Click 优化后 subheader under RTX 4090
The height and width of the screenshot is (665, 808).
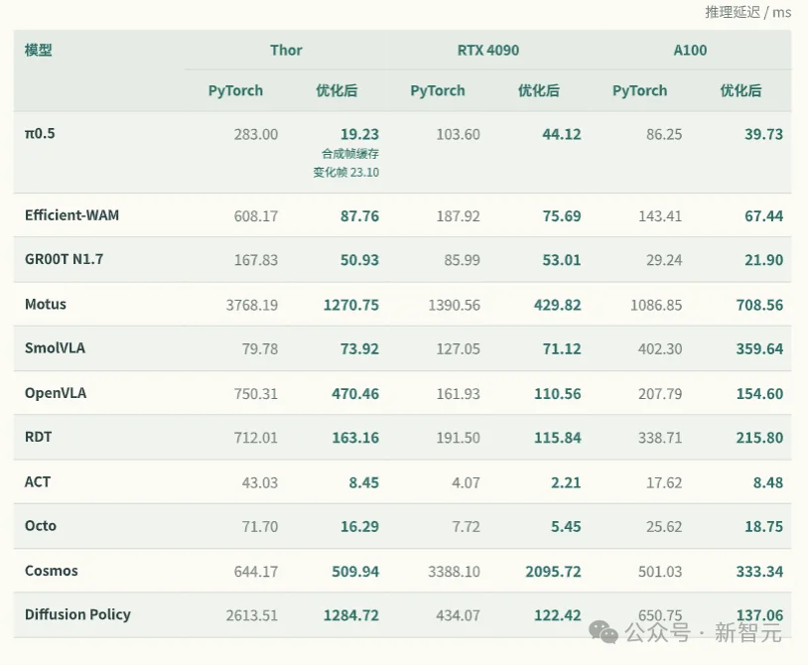click(538, 90)
